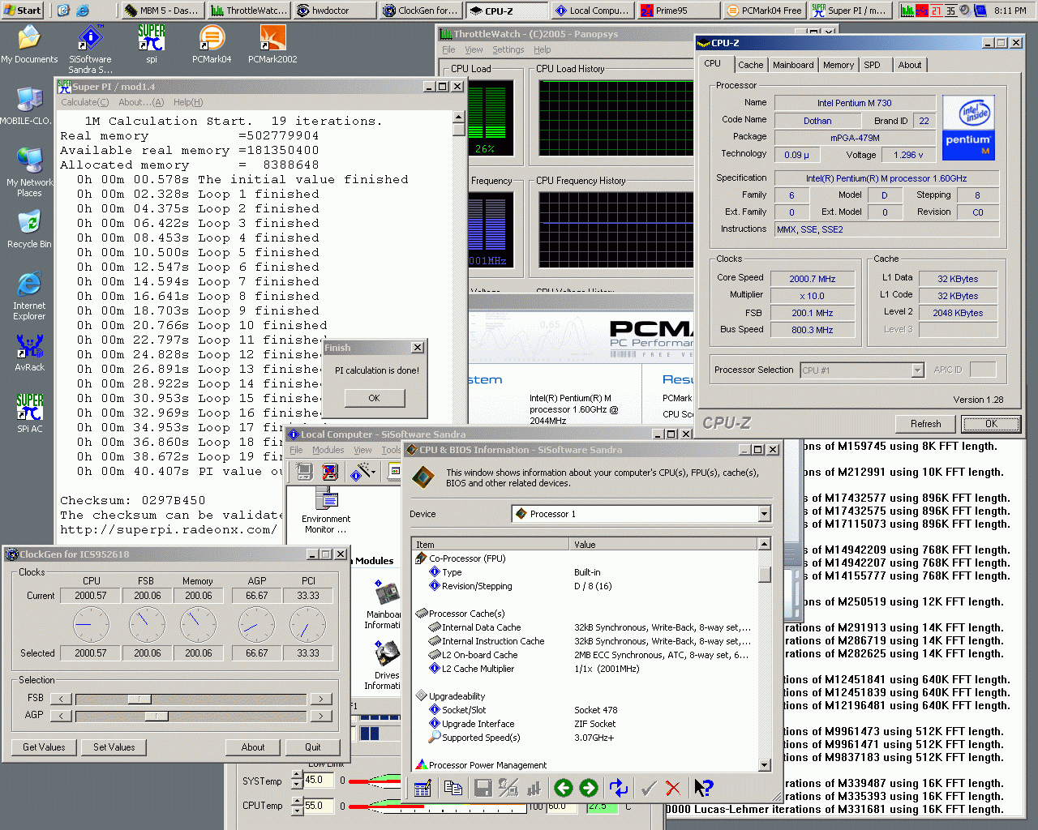
Task: Click FSB slider right arrow in ClockGen
Action: 321,699
